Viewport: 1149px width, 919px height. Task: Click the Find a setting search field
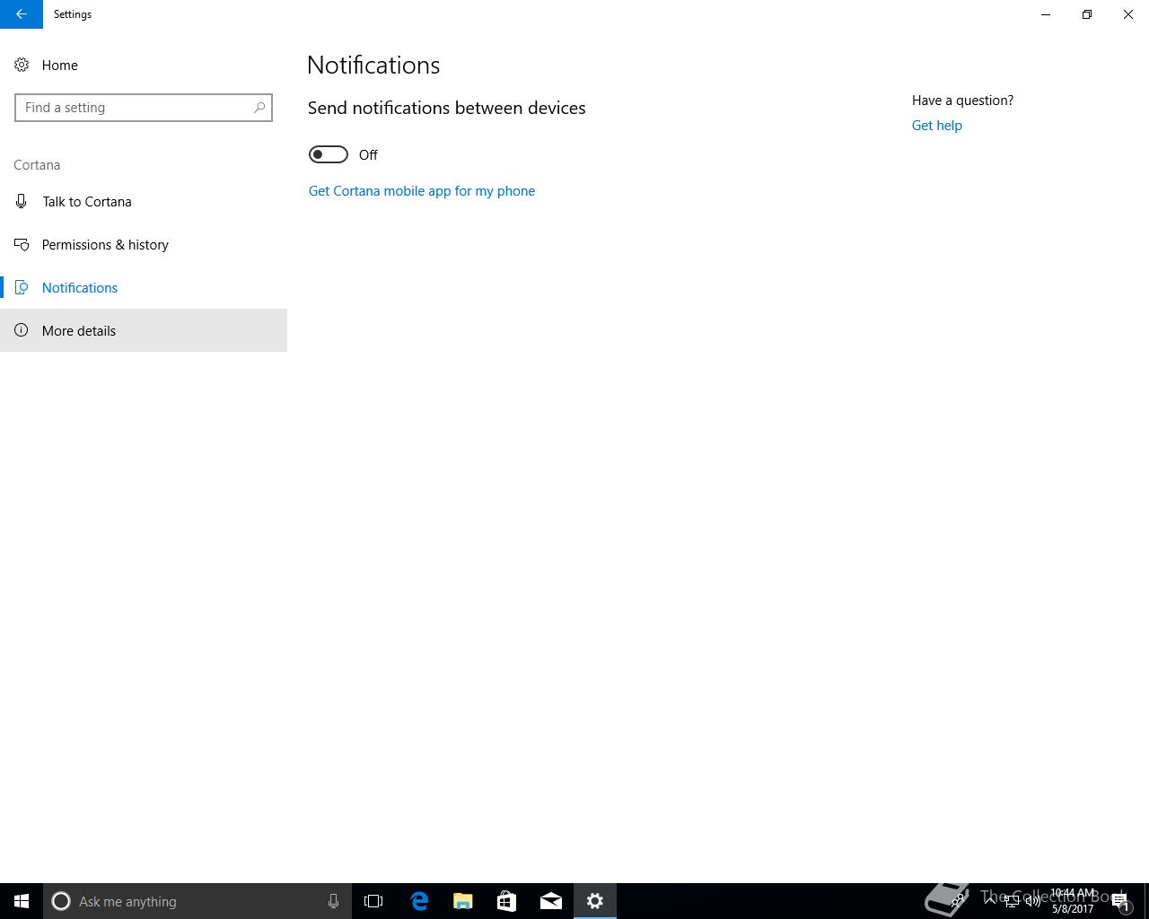point(144,108)
